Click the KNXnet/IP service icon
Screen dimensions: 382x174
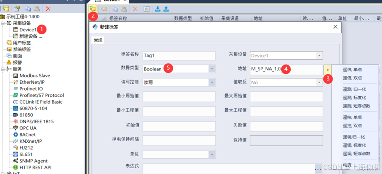[16, 141]
